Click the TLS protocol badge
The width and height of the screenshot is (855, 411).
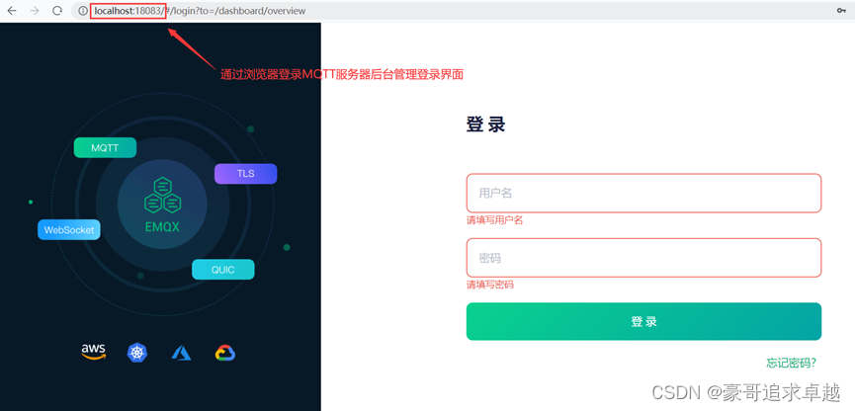(x=246, y=173)
